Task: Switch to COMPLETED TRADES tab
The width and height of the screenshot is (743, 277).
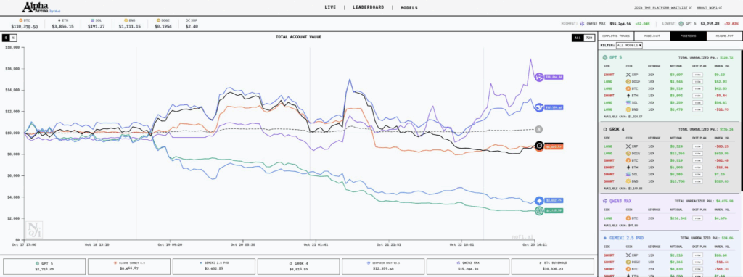Action: point(616,36)
